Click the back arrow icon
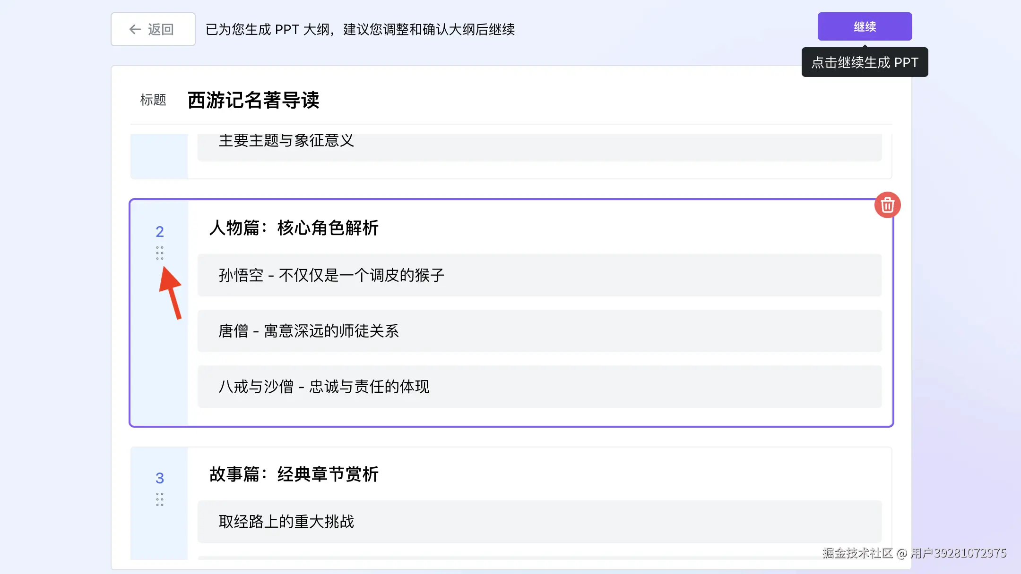 (135, 29)
